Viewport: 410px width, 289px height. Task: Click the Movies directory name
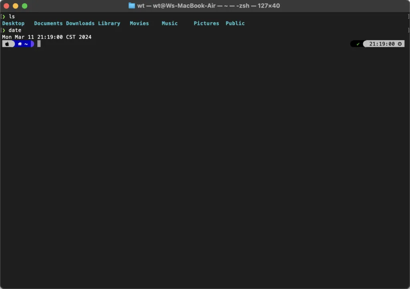[139, 23]
